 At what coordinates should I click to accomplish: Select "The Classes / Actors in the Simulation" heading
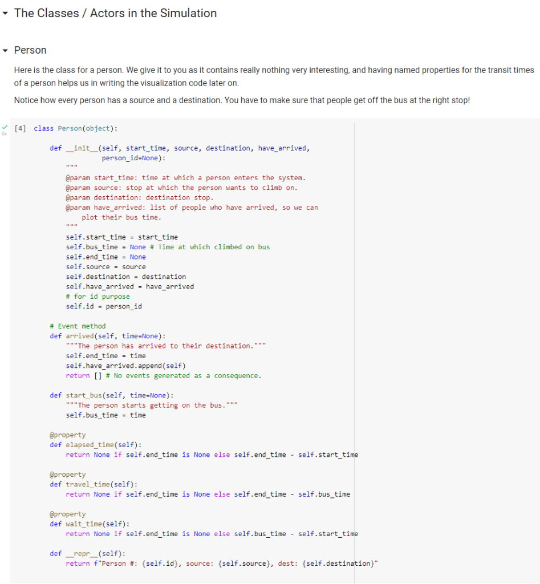pos(115,13)
